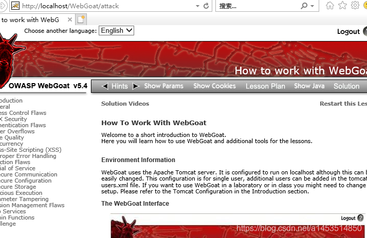Open the address bar history dropdown arrow

[x=197, y=6]
